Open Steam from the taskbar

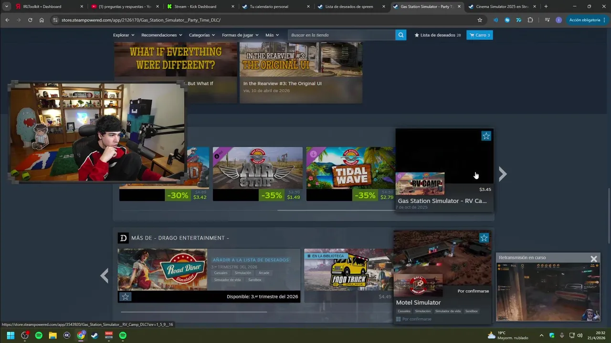pyautogui.click(x=95, y=335)
